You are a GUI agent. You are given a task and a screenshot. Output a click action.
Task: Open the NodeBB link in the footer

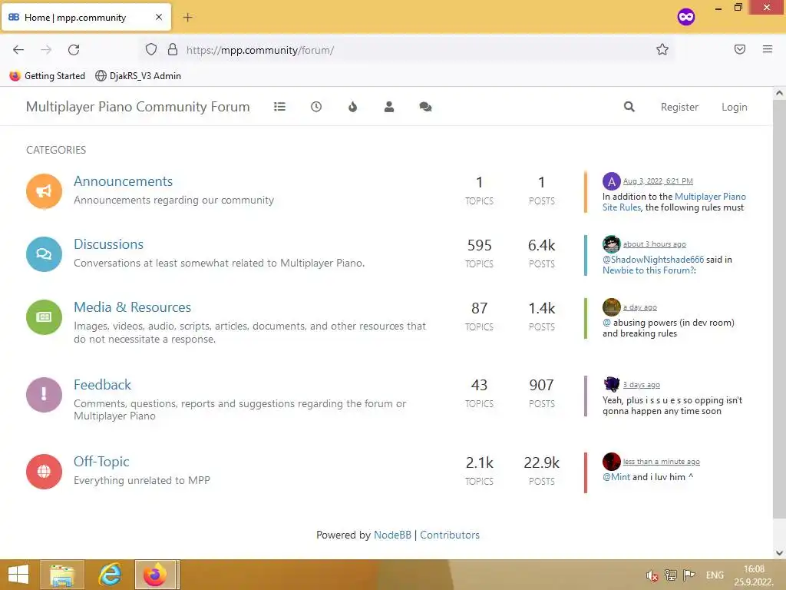392,535
